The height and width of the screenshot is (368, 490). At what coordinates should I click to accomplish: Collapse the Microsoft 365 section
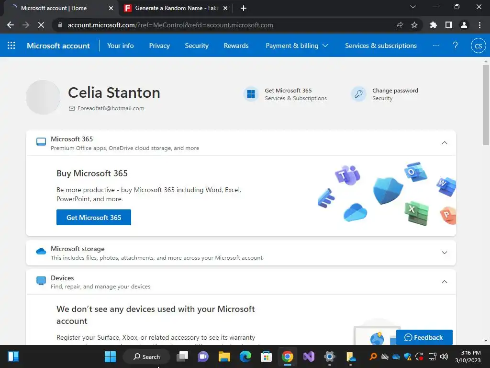445,143
